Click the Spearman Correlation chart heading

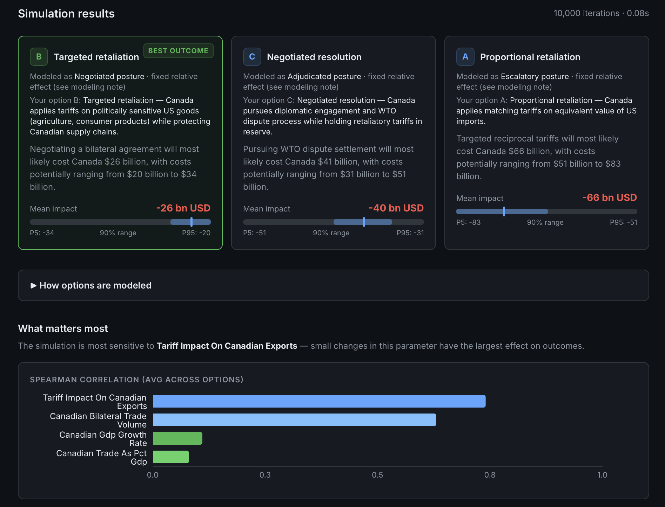point(136,380)
